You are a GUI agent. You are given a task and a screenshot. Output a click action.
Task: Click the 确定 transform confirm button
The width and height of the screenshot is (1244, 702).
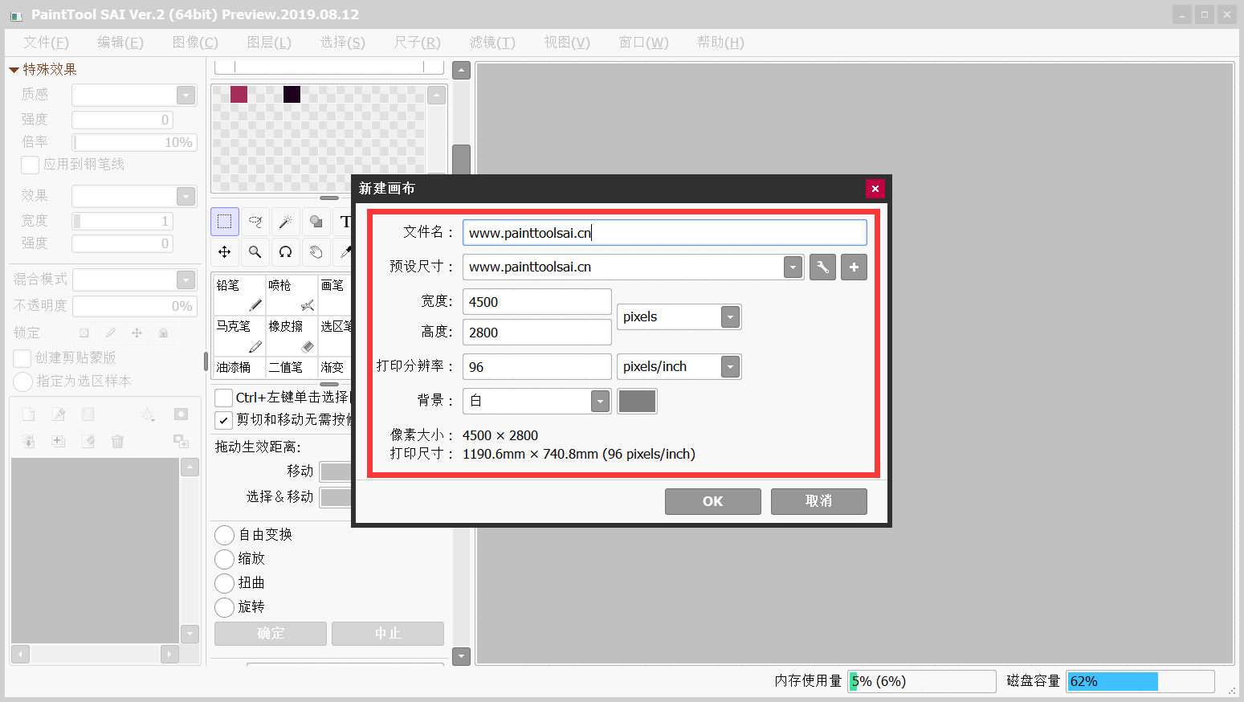[x=271, y=634]
